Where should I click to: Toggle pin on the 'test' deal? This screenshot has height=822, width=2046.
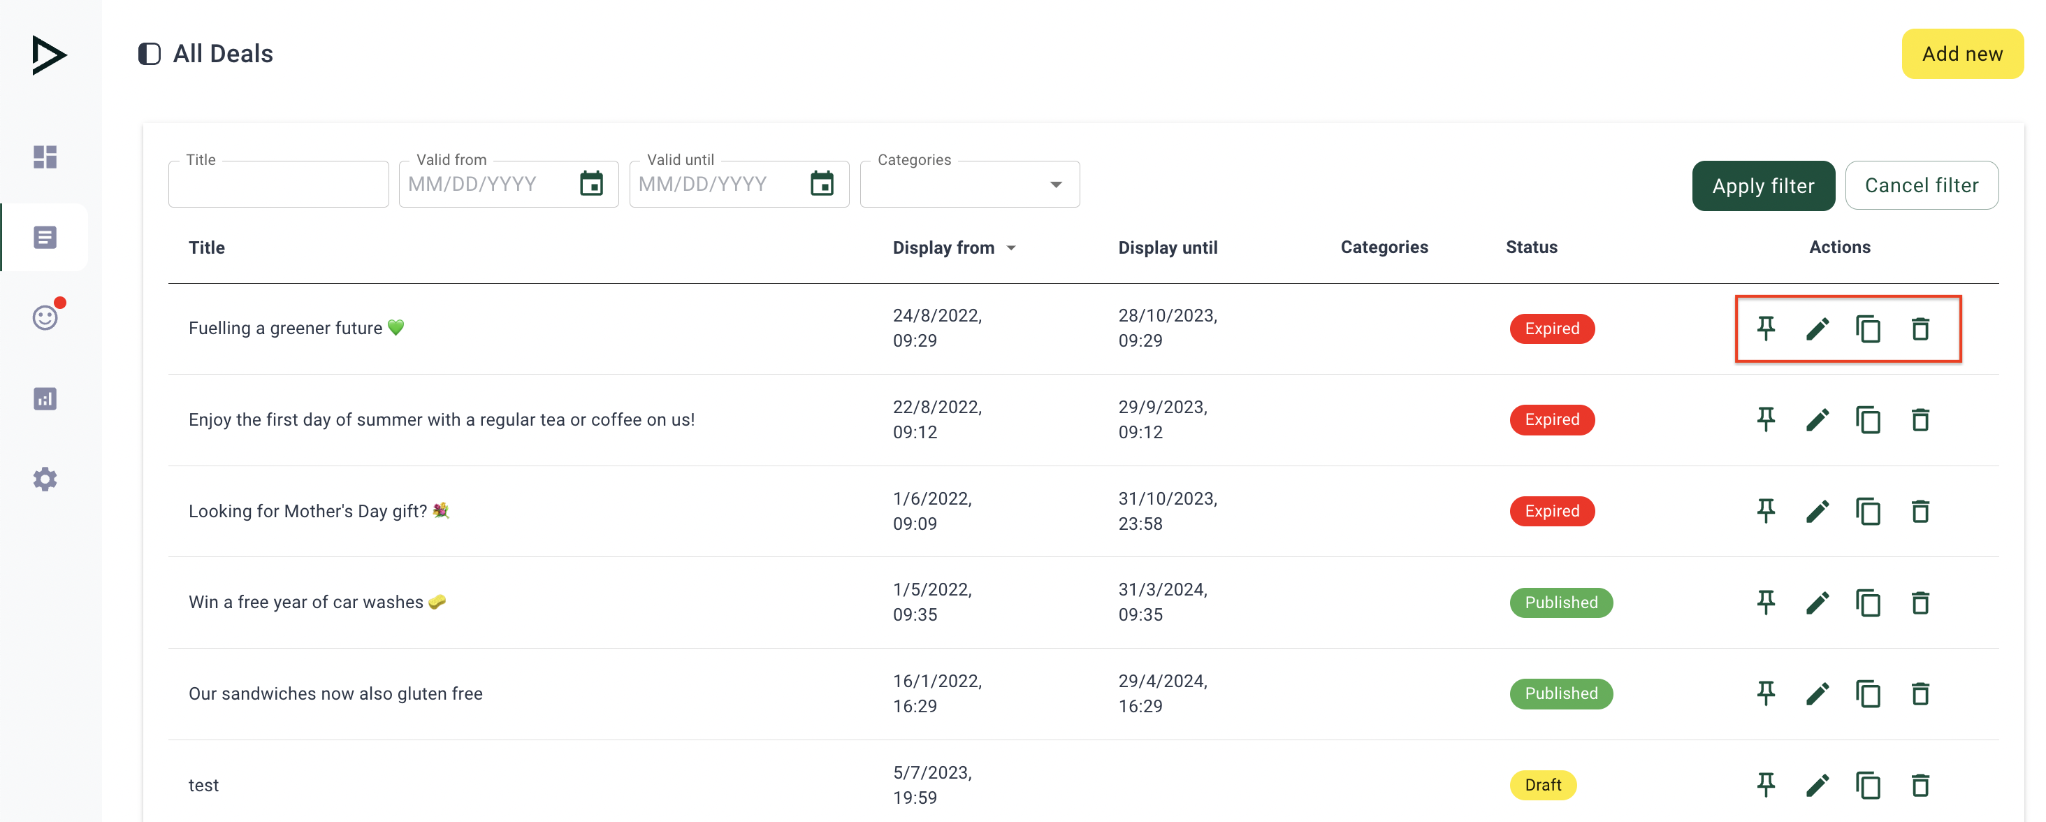1765,785
